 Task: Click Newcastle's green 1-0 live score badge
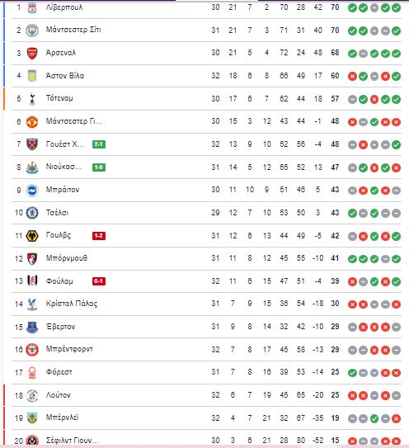(x=99, y=167)
